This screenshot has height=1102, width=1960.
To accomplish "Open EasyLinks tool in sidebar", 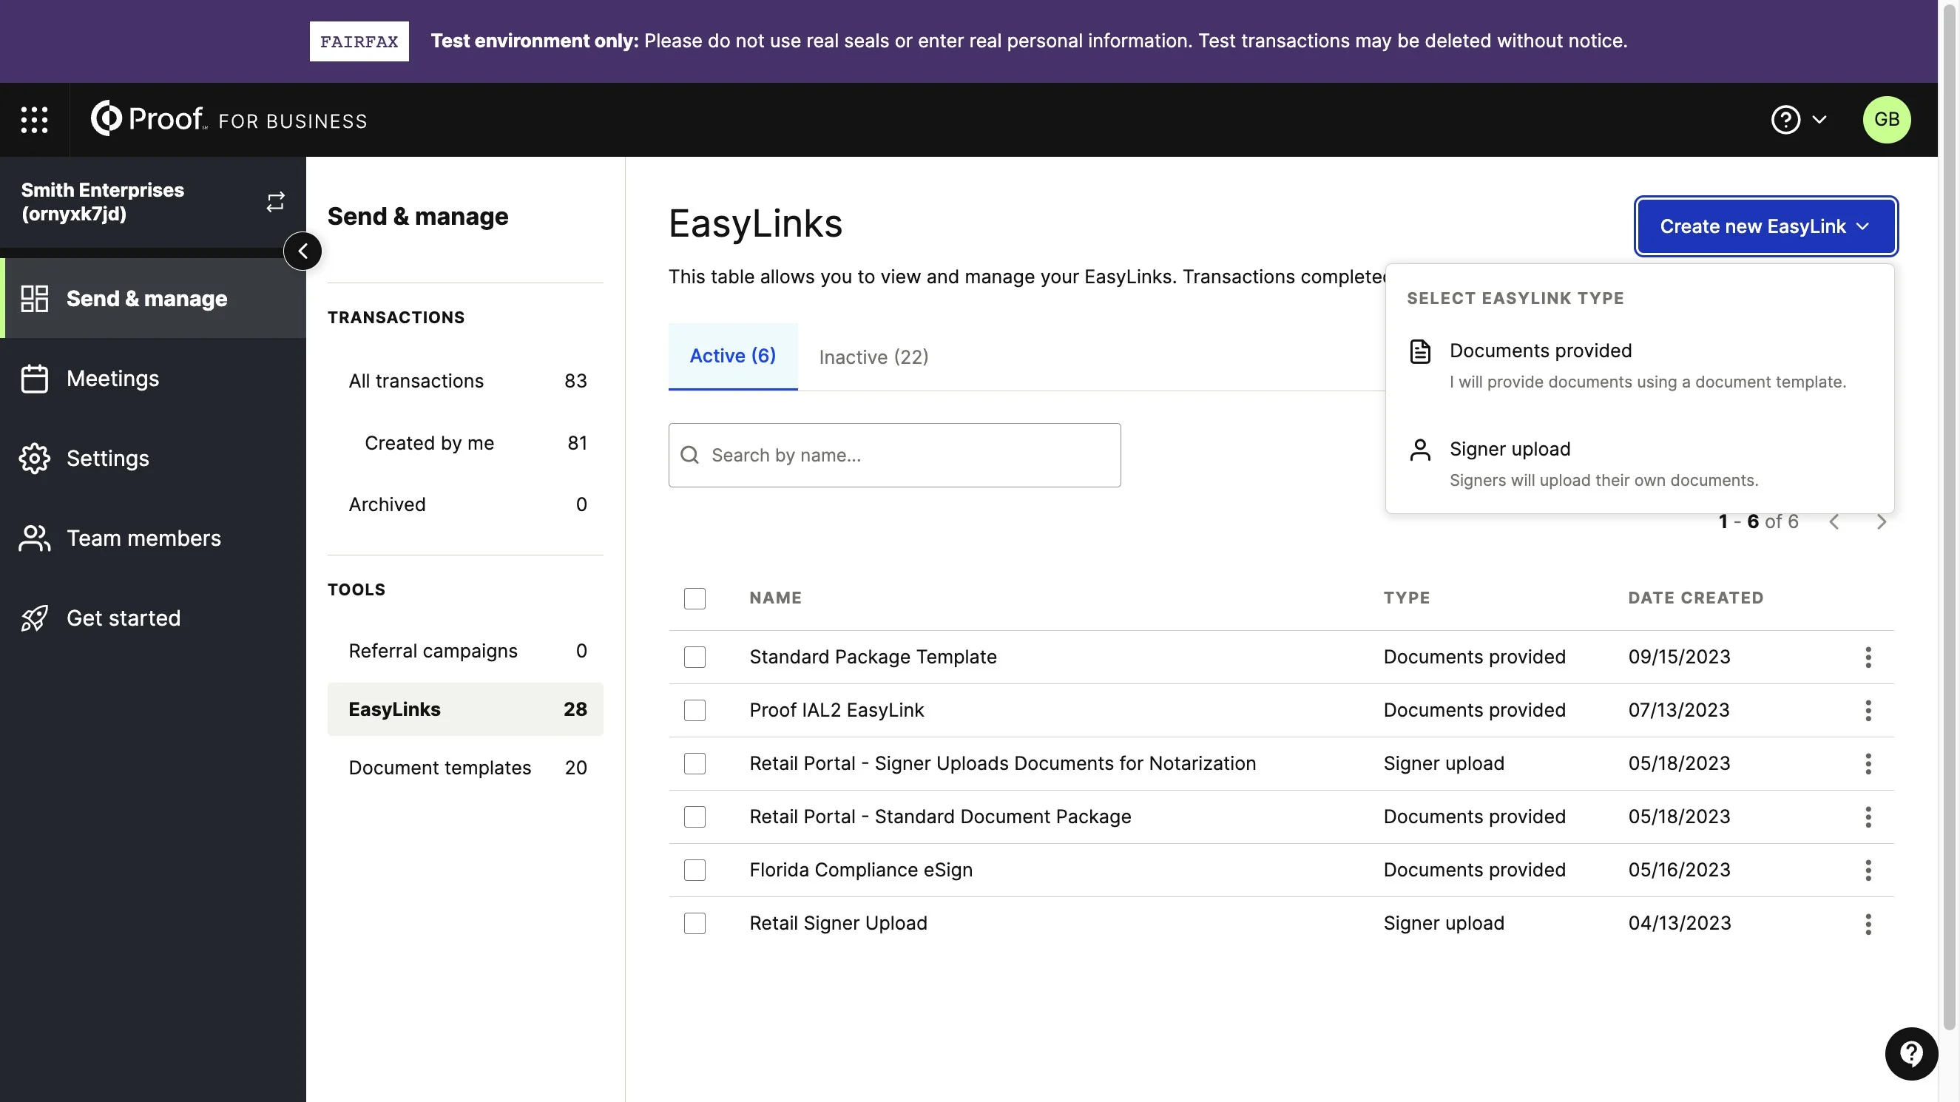I will (x=465, y=709).
